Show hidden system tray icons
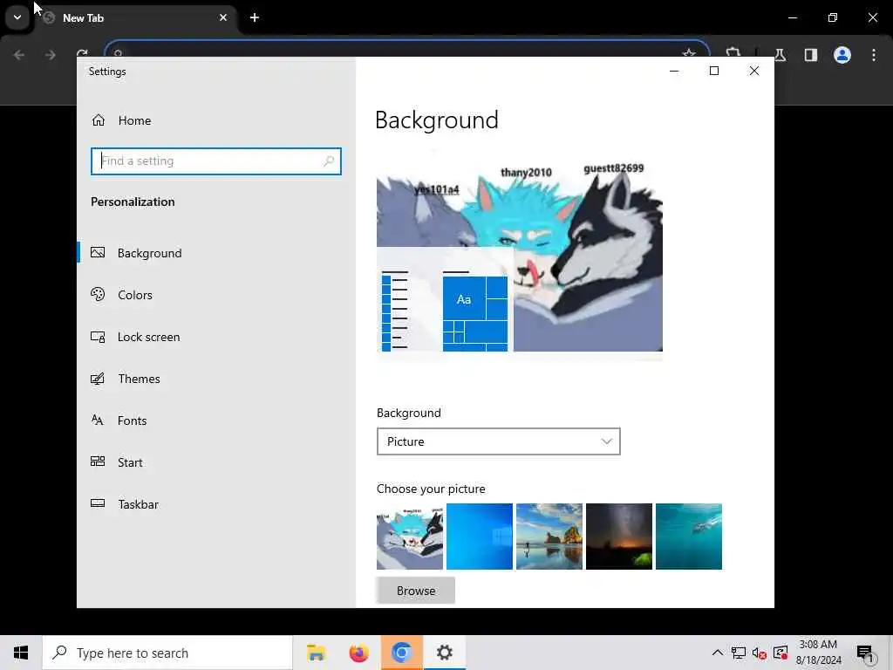Viewport: 893px width, 670px height. point(718,653)
